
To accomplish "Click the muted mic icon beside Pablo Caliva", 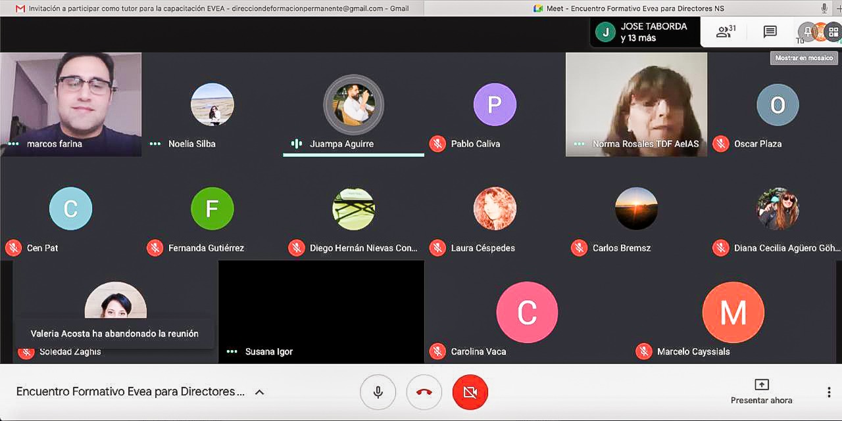I will pos(437,144).
